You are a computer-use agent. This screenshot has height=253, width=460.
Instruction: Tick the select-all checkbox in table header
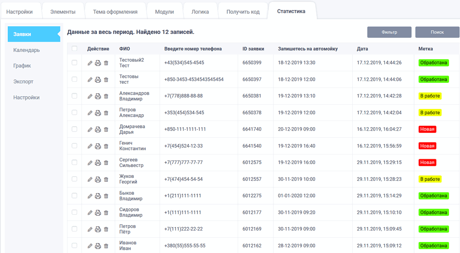click(x=74, y=48)
